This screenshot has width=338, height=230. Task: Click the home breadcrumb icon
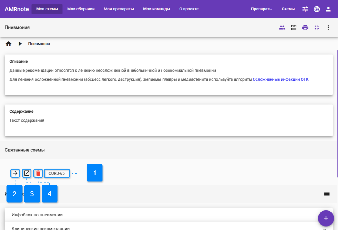(x=8, y=44)
